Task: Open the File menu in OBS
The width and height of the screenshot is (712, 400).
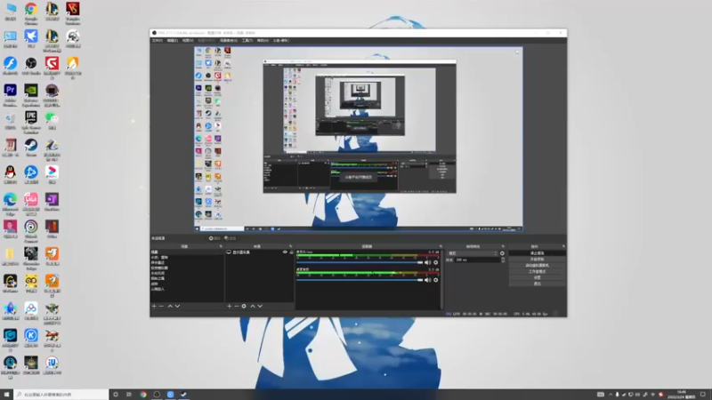Action: (x=158, y=40)
